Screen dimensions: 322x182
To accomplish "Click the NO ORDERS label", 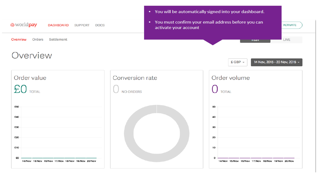I will coord(132,92).
